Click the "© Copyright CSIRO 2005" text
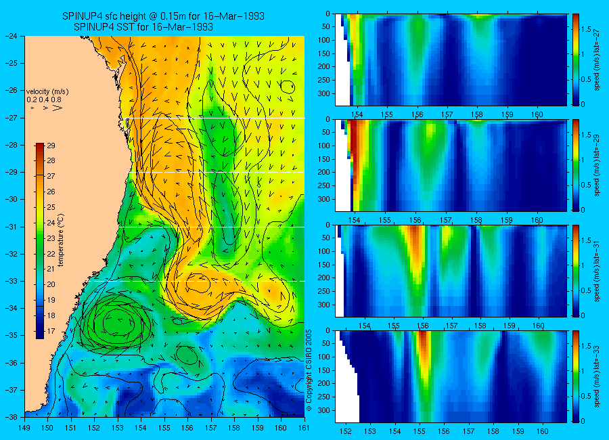This screenshot has width=609, height=440. click(x=309, y=370)
